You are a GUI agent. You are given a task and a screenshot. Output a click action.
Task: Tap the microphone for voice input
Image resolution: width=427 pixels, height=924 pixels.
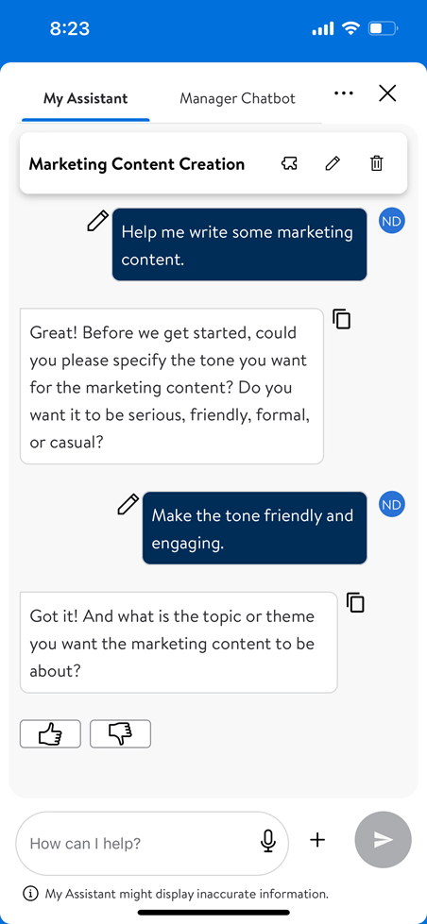(x=268, y=841)
